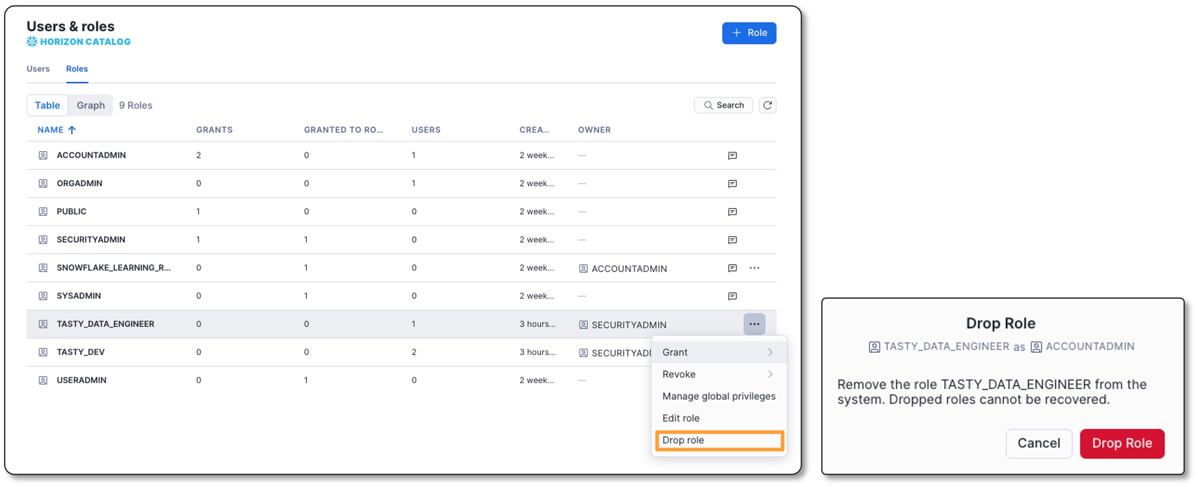The width and height of the screenshot is (1198, 487).
Task: Open comment icon on ORGADMIN row
Action: (x=732, y=183)
